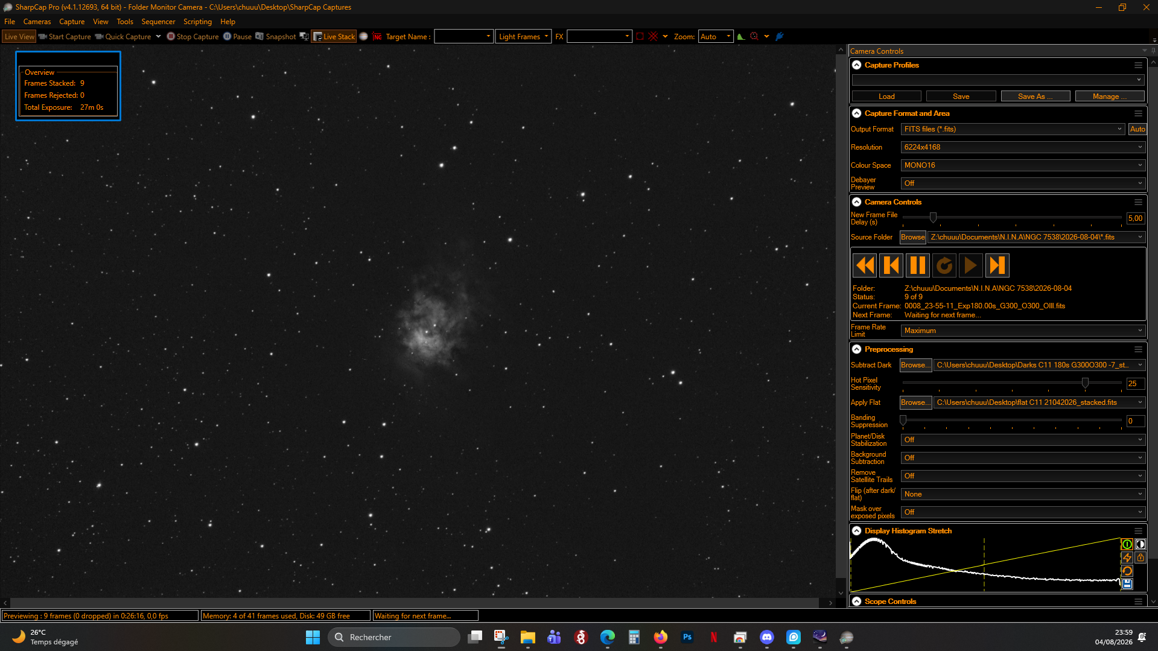Viewport: 1158px width, 651px height.
Task: Click the Save As capture profile button
Action: 1036,97
